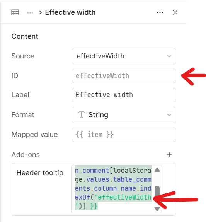Click the Mapped value input field
The image size is (206, 222).
[x=124, y=135]
